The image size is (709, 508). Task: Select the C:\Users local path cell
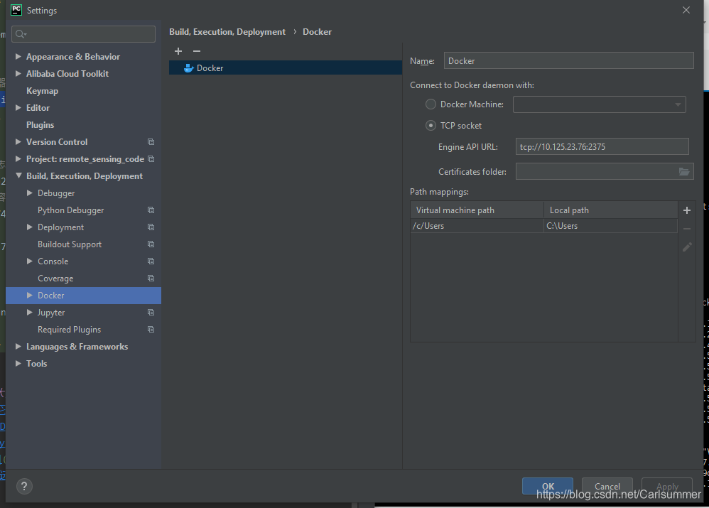[610, 226]
